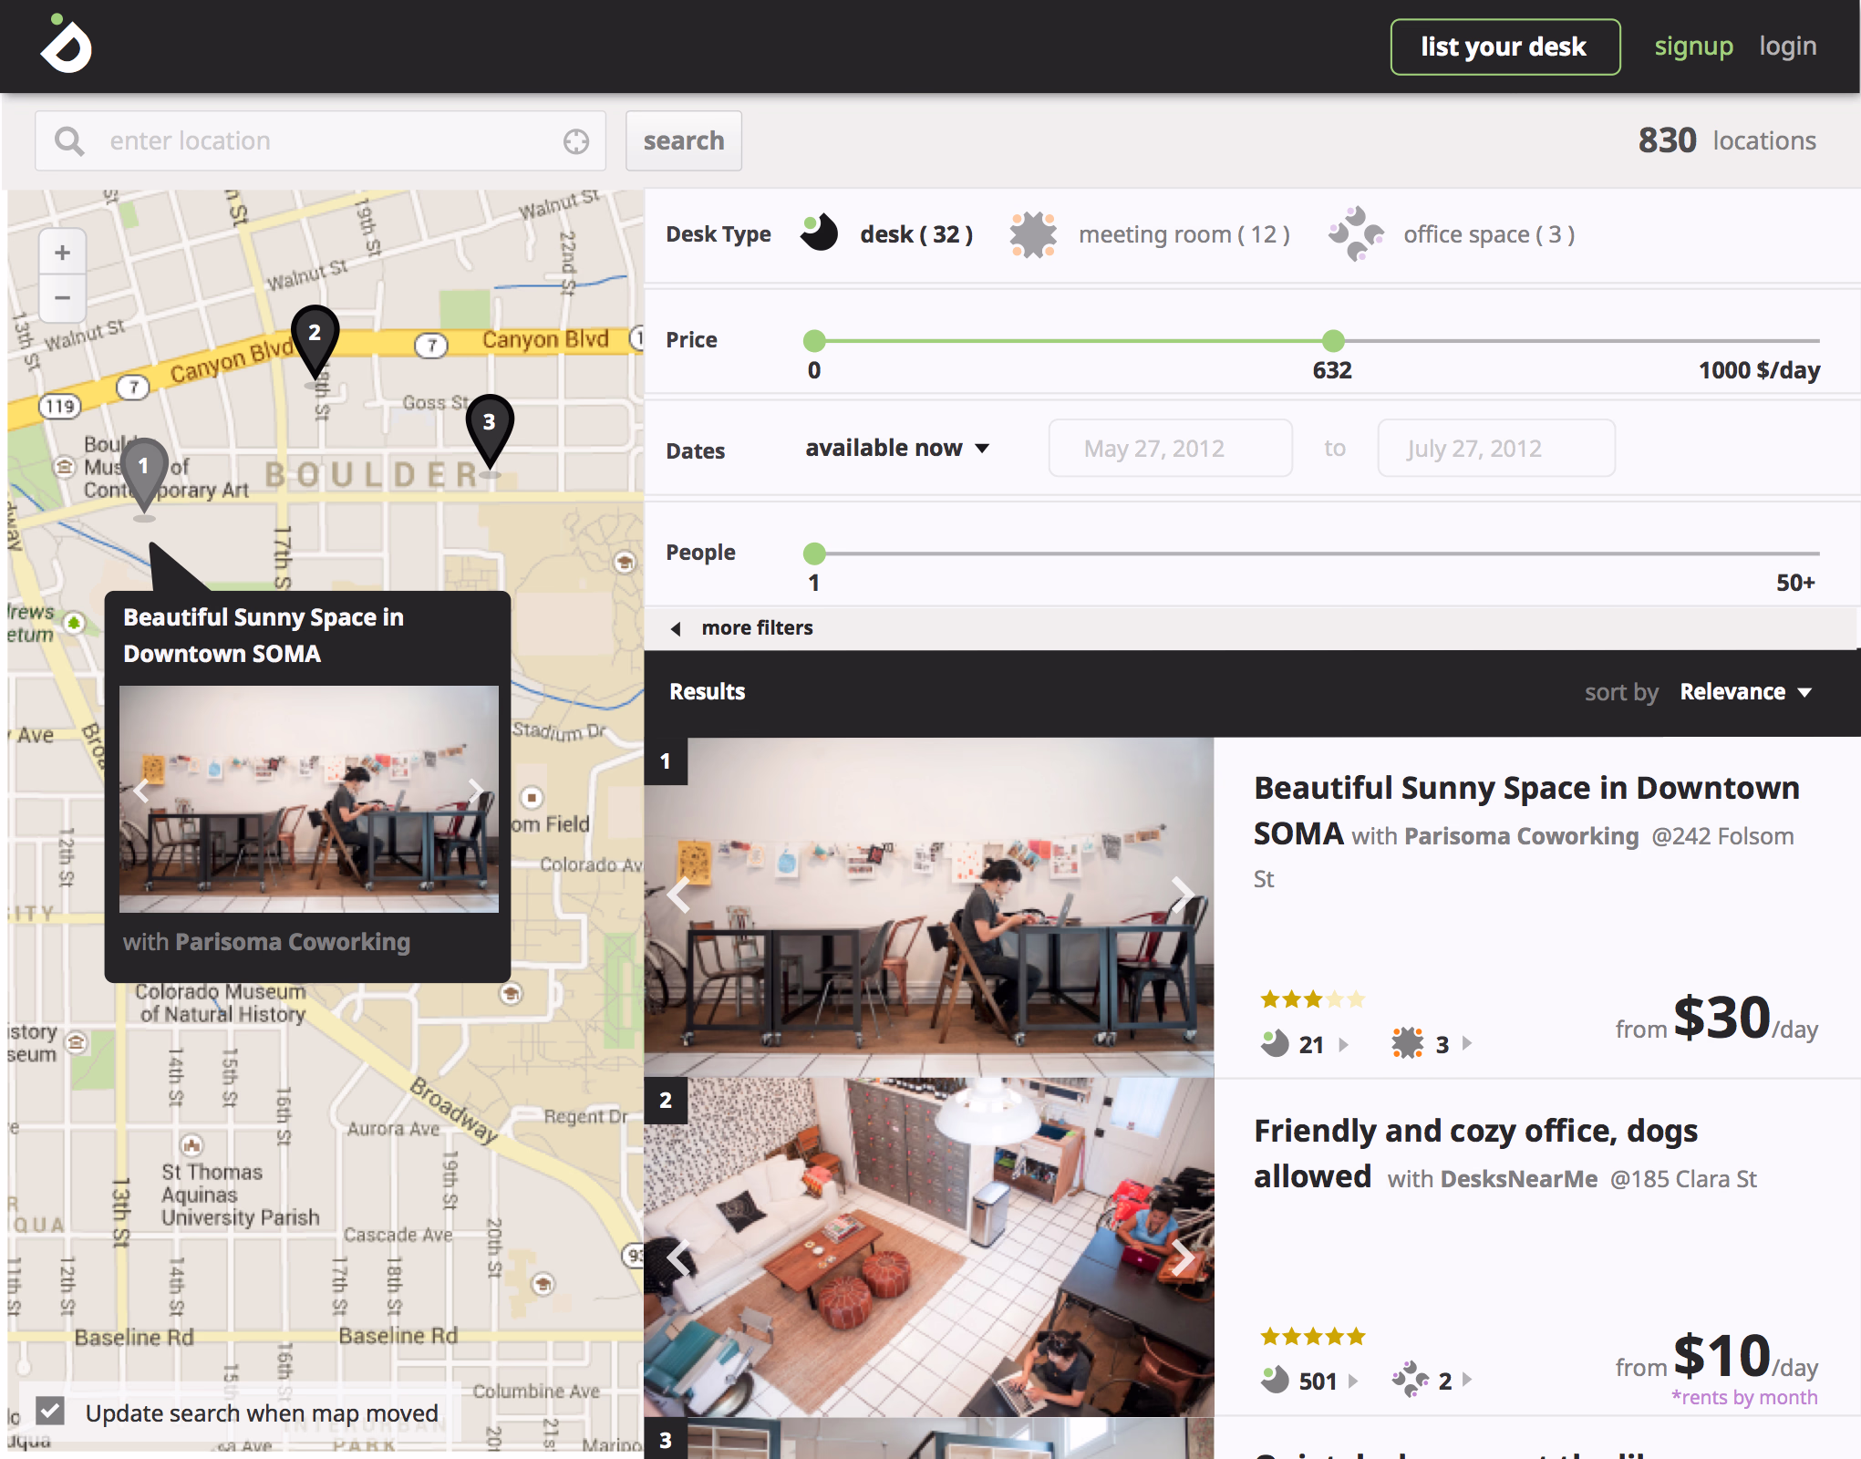Toggle meeting room ( 12 ) filter
The height and width of the screenshot is (1459, 1861).
click(1184, 235)
